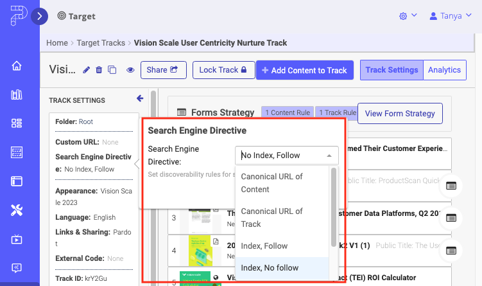This screenshot has height=286, width=482.
Task: Collapse Track Settings panel with back arrow
Action: coord(140,98)
